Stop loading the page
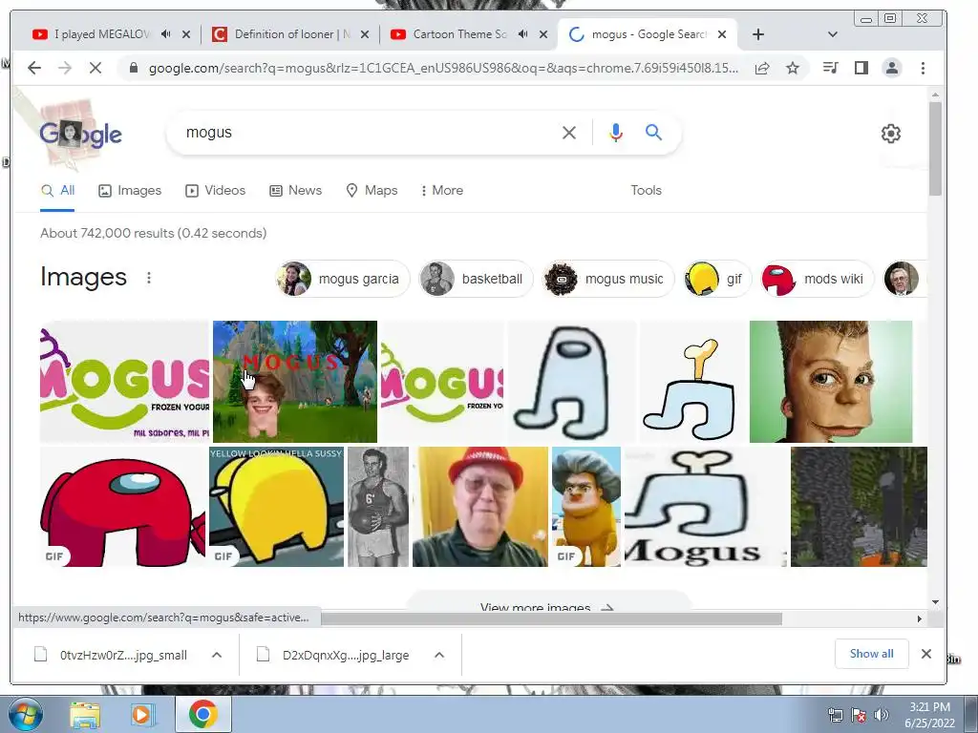Image resolution: width=978 pixels, height=733 pixels. [96, 68]
